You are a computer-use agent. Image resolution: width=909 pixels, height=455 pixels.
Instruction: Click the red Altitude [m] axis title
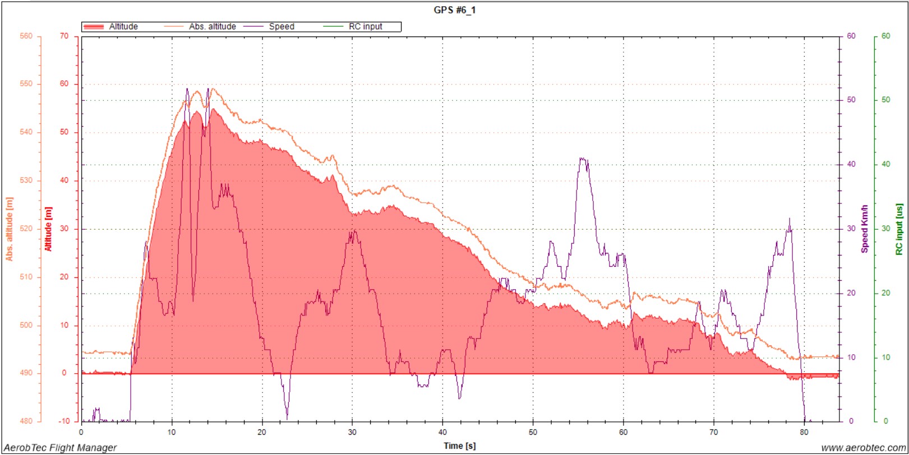tap(48, 229)
